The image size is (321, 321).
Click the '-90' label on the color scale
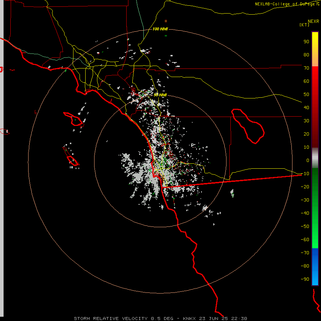point(305,279)
